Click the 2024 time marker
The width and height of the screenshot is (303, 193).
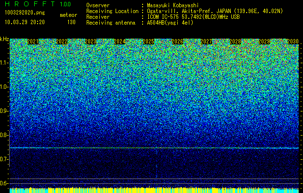(119, 41)
